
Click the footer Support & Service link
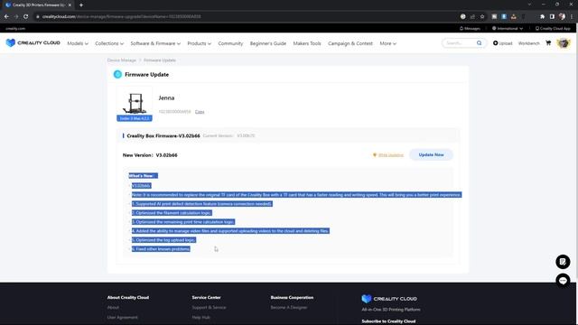[x=209, y=307]
